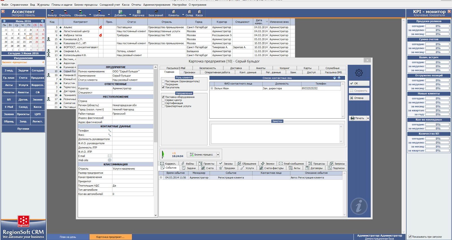The image size is (452, 240).
Task: Click globe icon in Web site field
Action: pyautogui.click(x=110, y=160)
